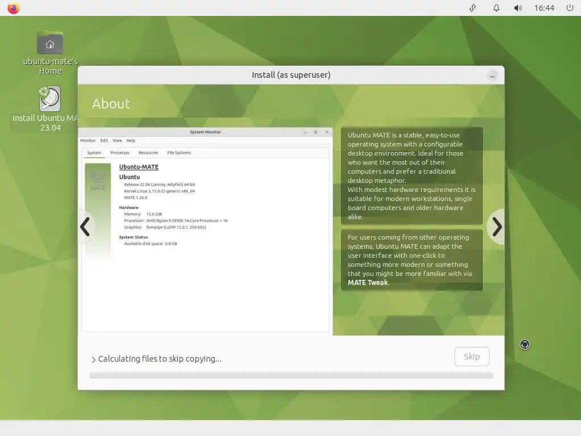581x436 pixels.
Task: Click the MATE logo in System Monitor
Action: click(98, 181)
